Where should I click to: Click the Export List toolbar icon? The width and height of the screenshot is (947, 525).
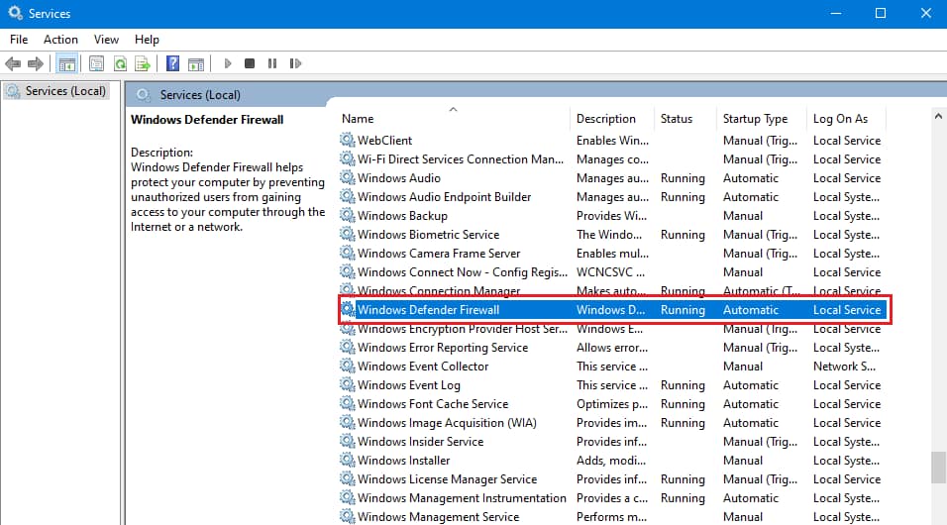click(143, 63)
